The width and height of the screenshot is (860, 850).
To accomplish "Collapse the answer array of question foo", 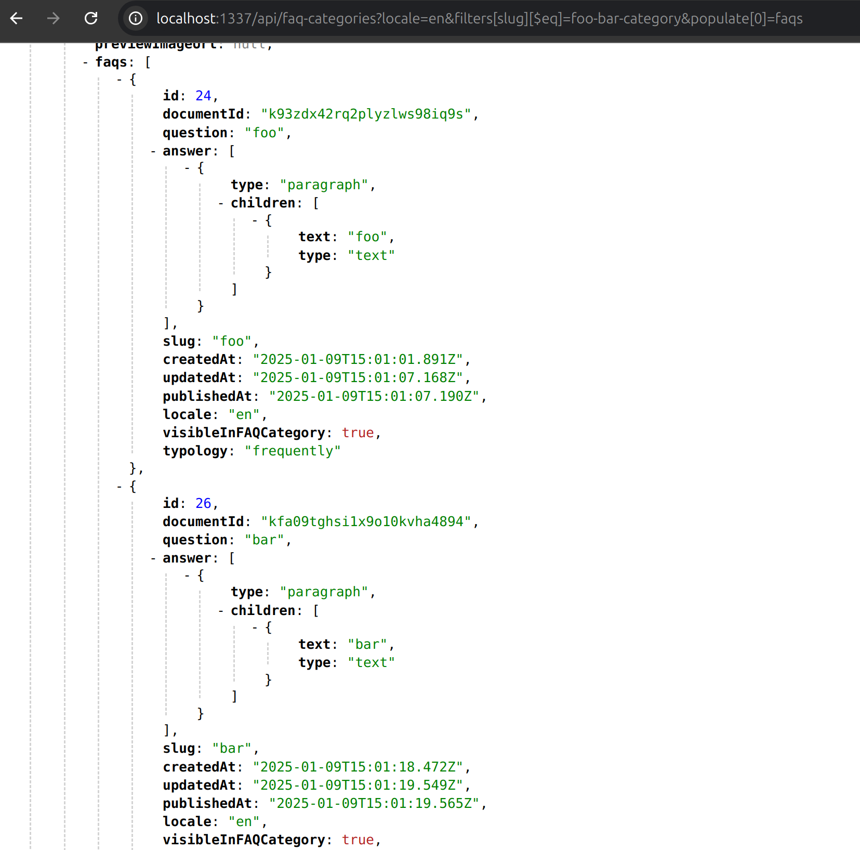I will [153, 151].
